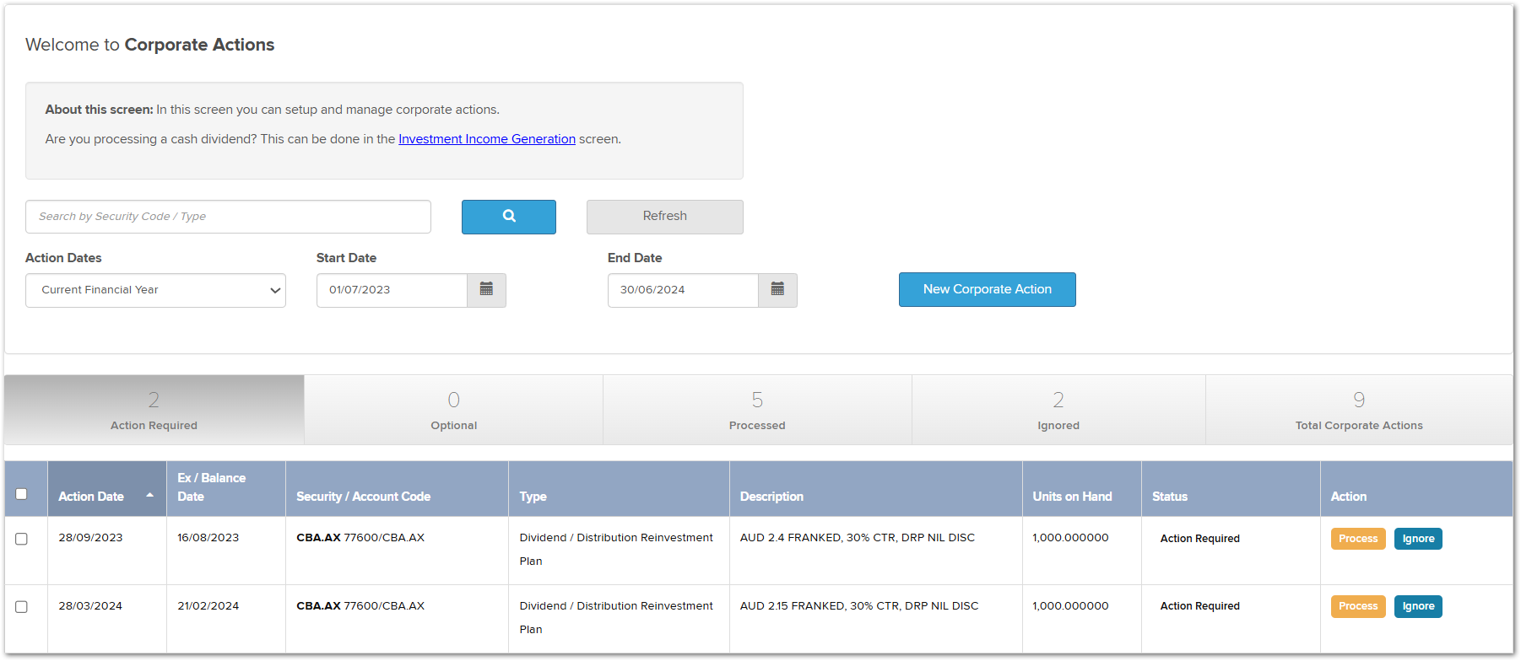Sort by the Action Date arrow

150,496
